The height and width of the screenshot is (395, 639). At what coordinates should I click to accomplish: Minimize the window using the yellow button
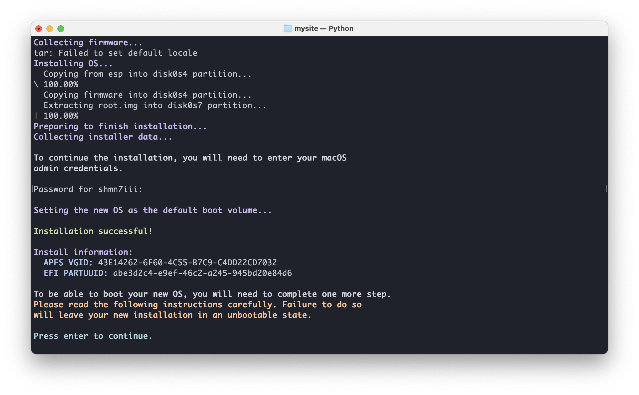click(50, 29)
